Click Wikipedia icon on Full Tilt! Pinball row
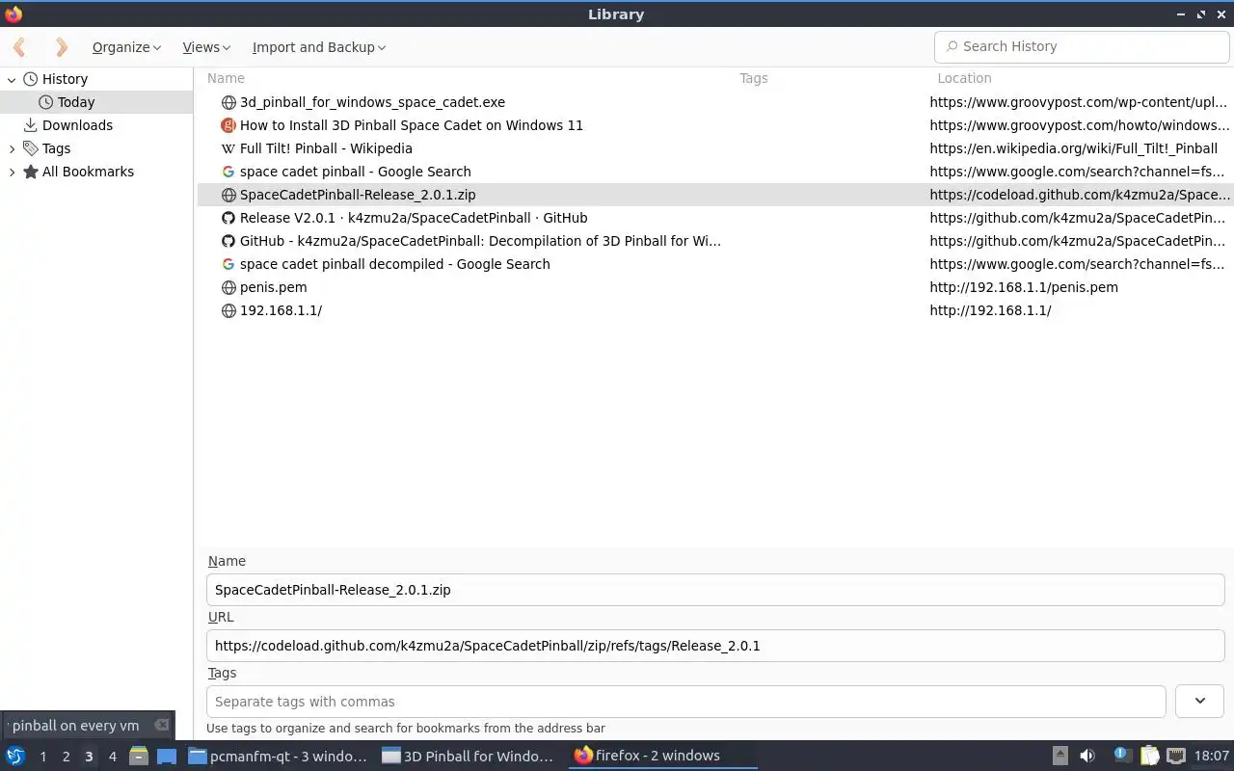1234x771 pixels. [228, 148]
